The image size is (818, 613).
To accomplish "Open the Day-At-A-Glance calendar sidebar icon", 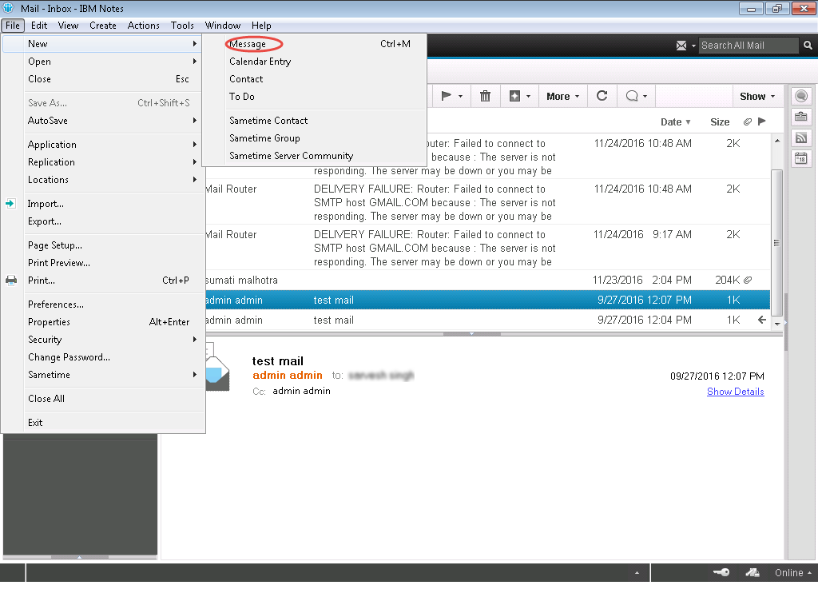I will (x=800, y=158).
